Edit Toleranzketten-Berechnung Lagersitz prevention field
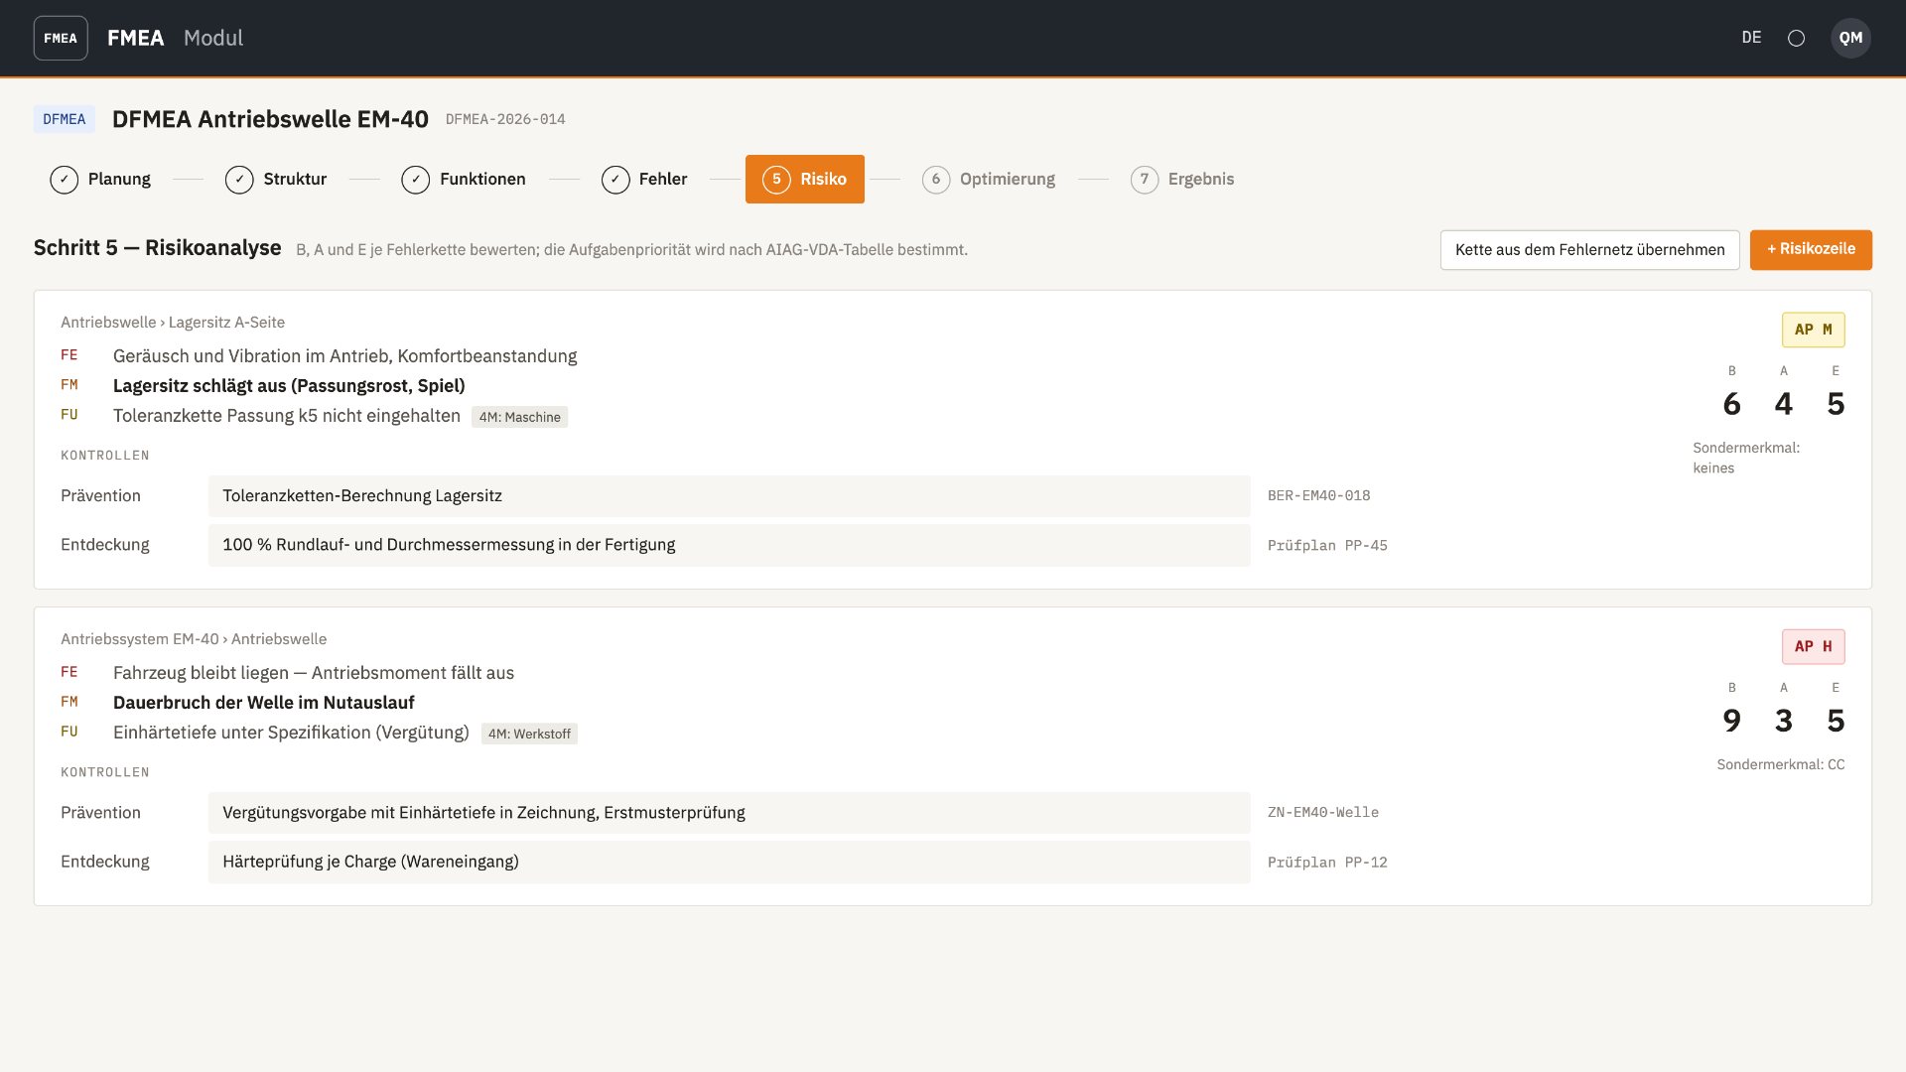The image size is (1906, 1072). [x=730, y=496]
